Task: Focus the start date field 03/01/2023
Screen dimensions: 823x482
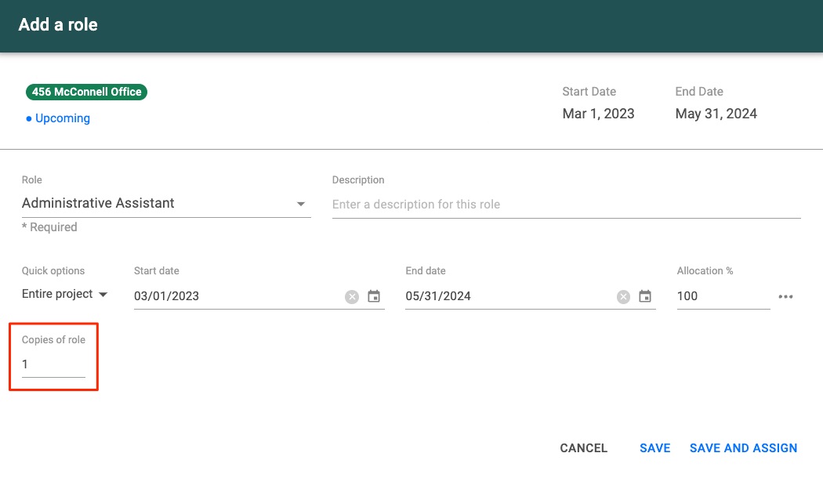Action: tap(235, 296)
